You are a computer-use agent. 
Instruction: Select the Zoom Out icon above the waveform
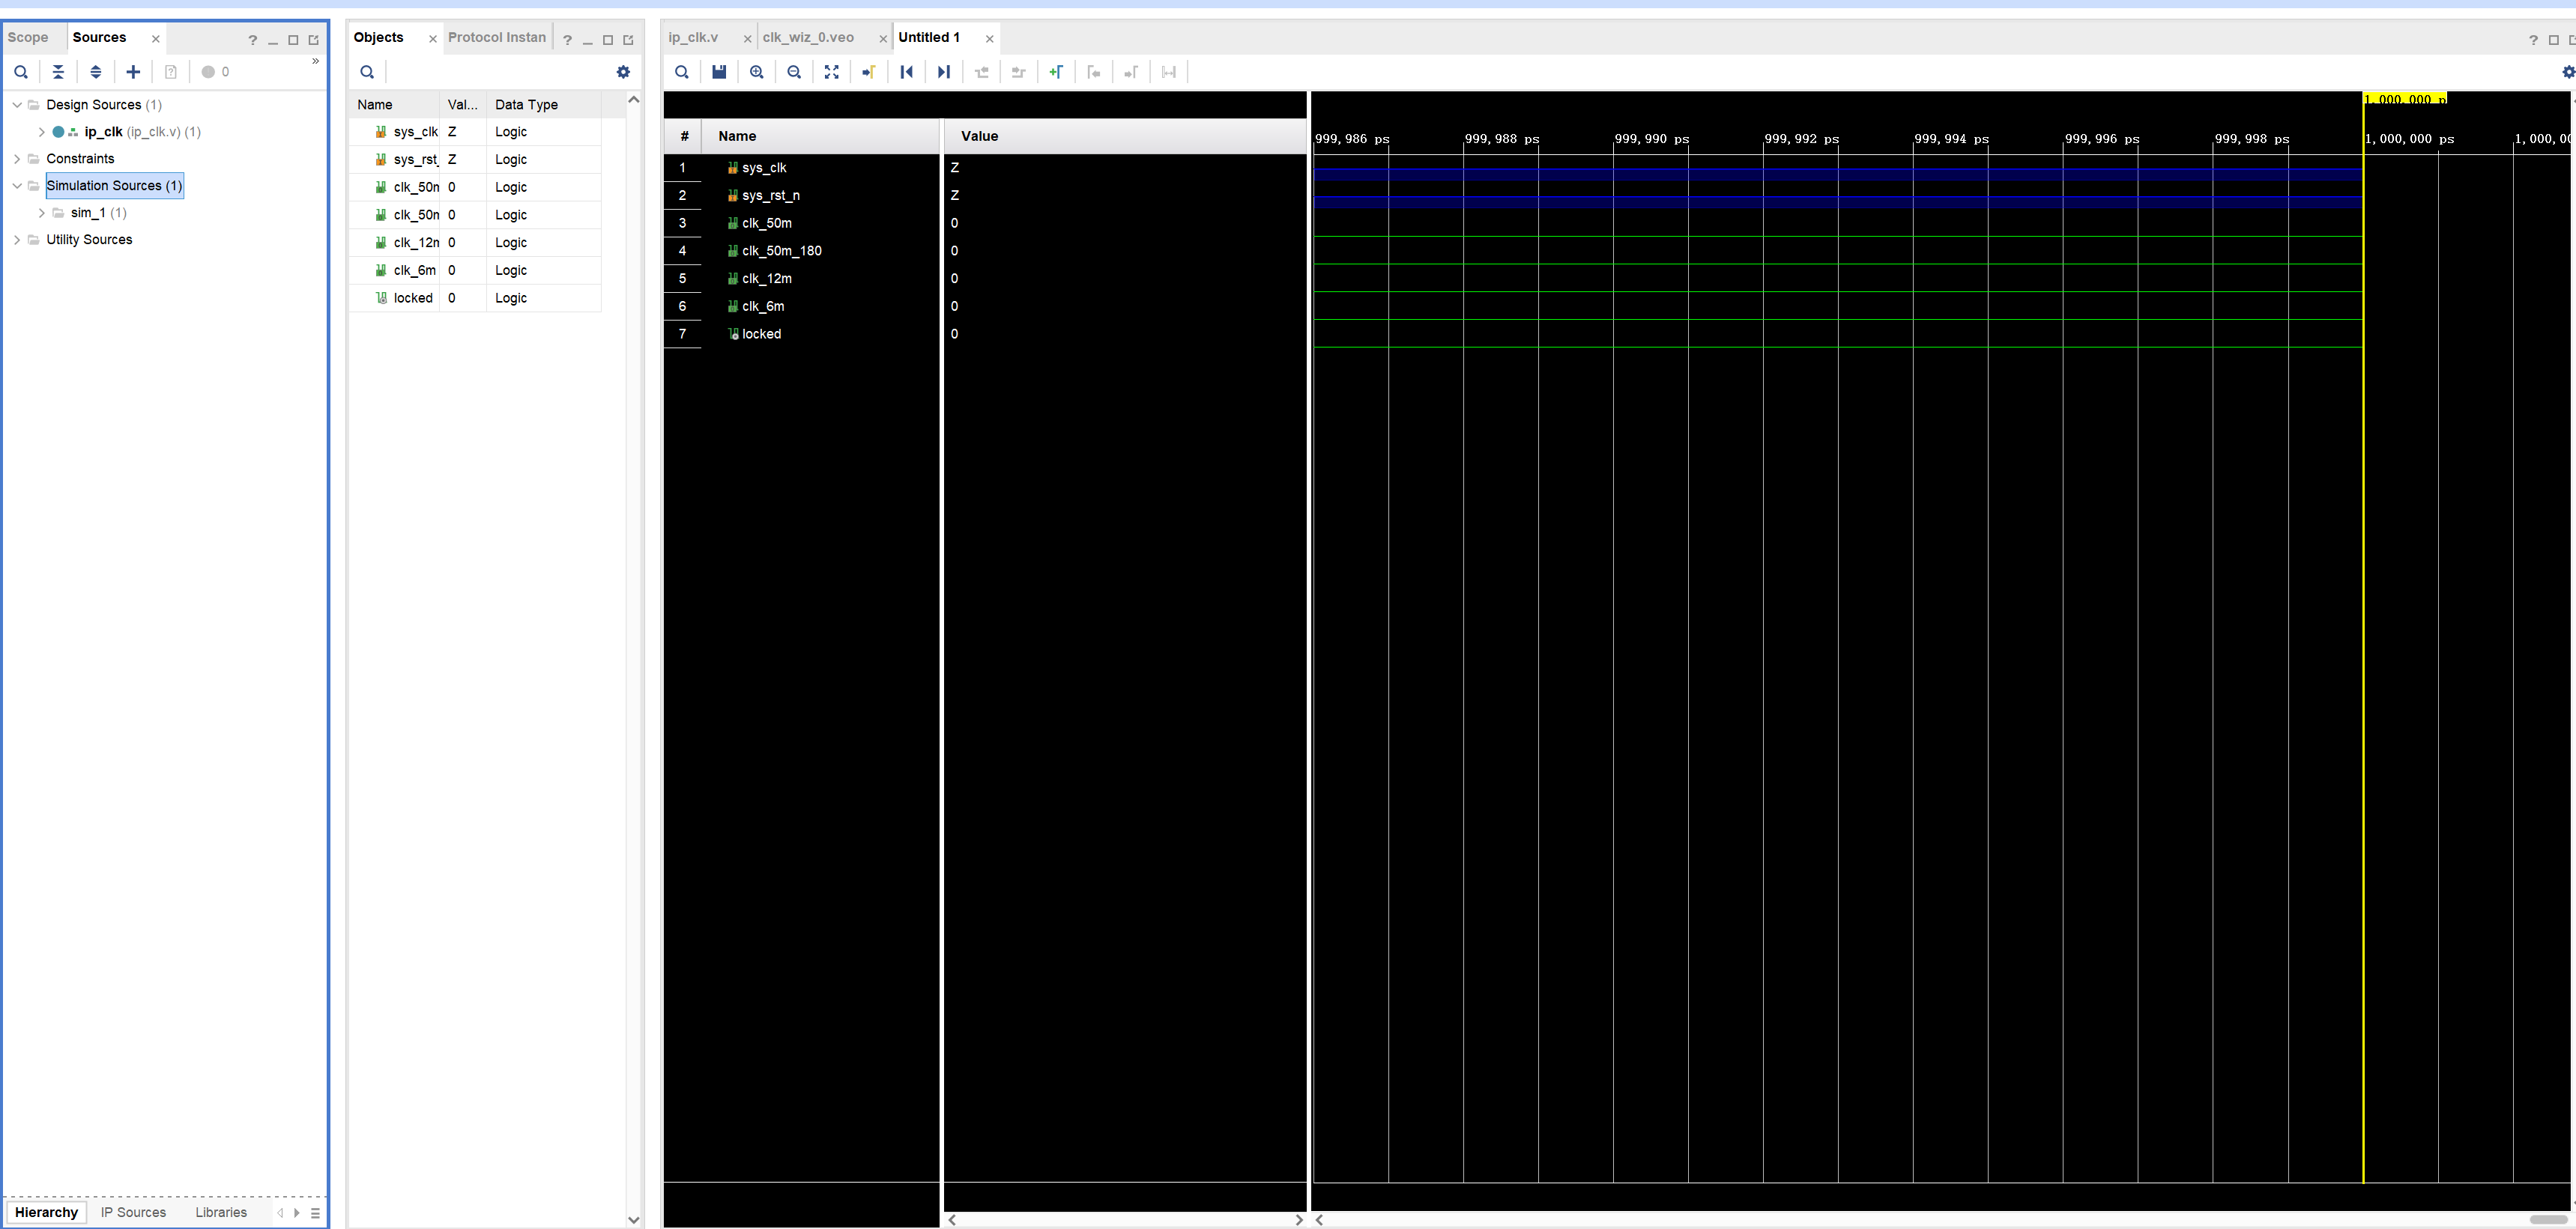coord(793,72)
